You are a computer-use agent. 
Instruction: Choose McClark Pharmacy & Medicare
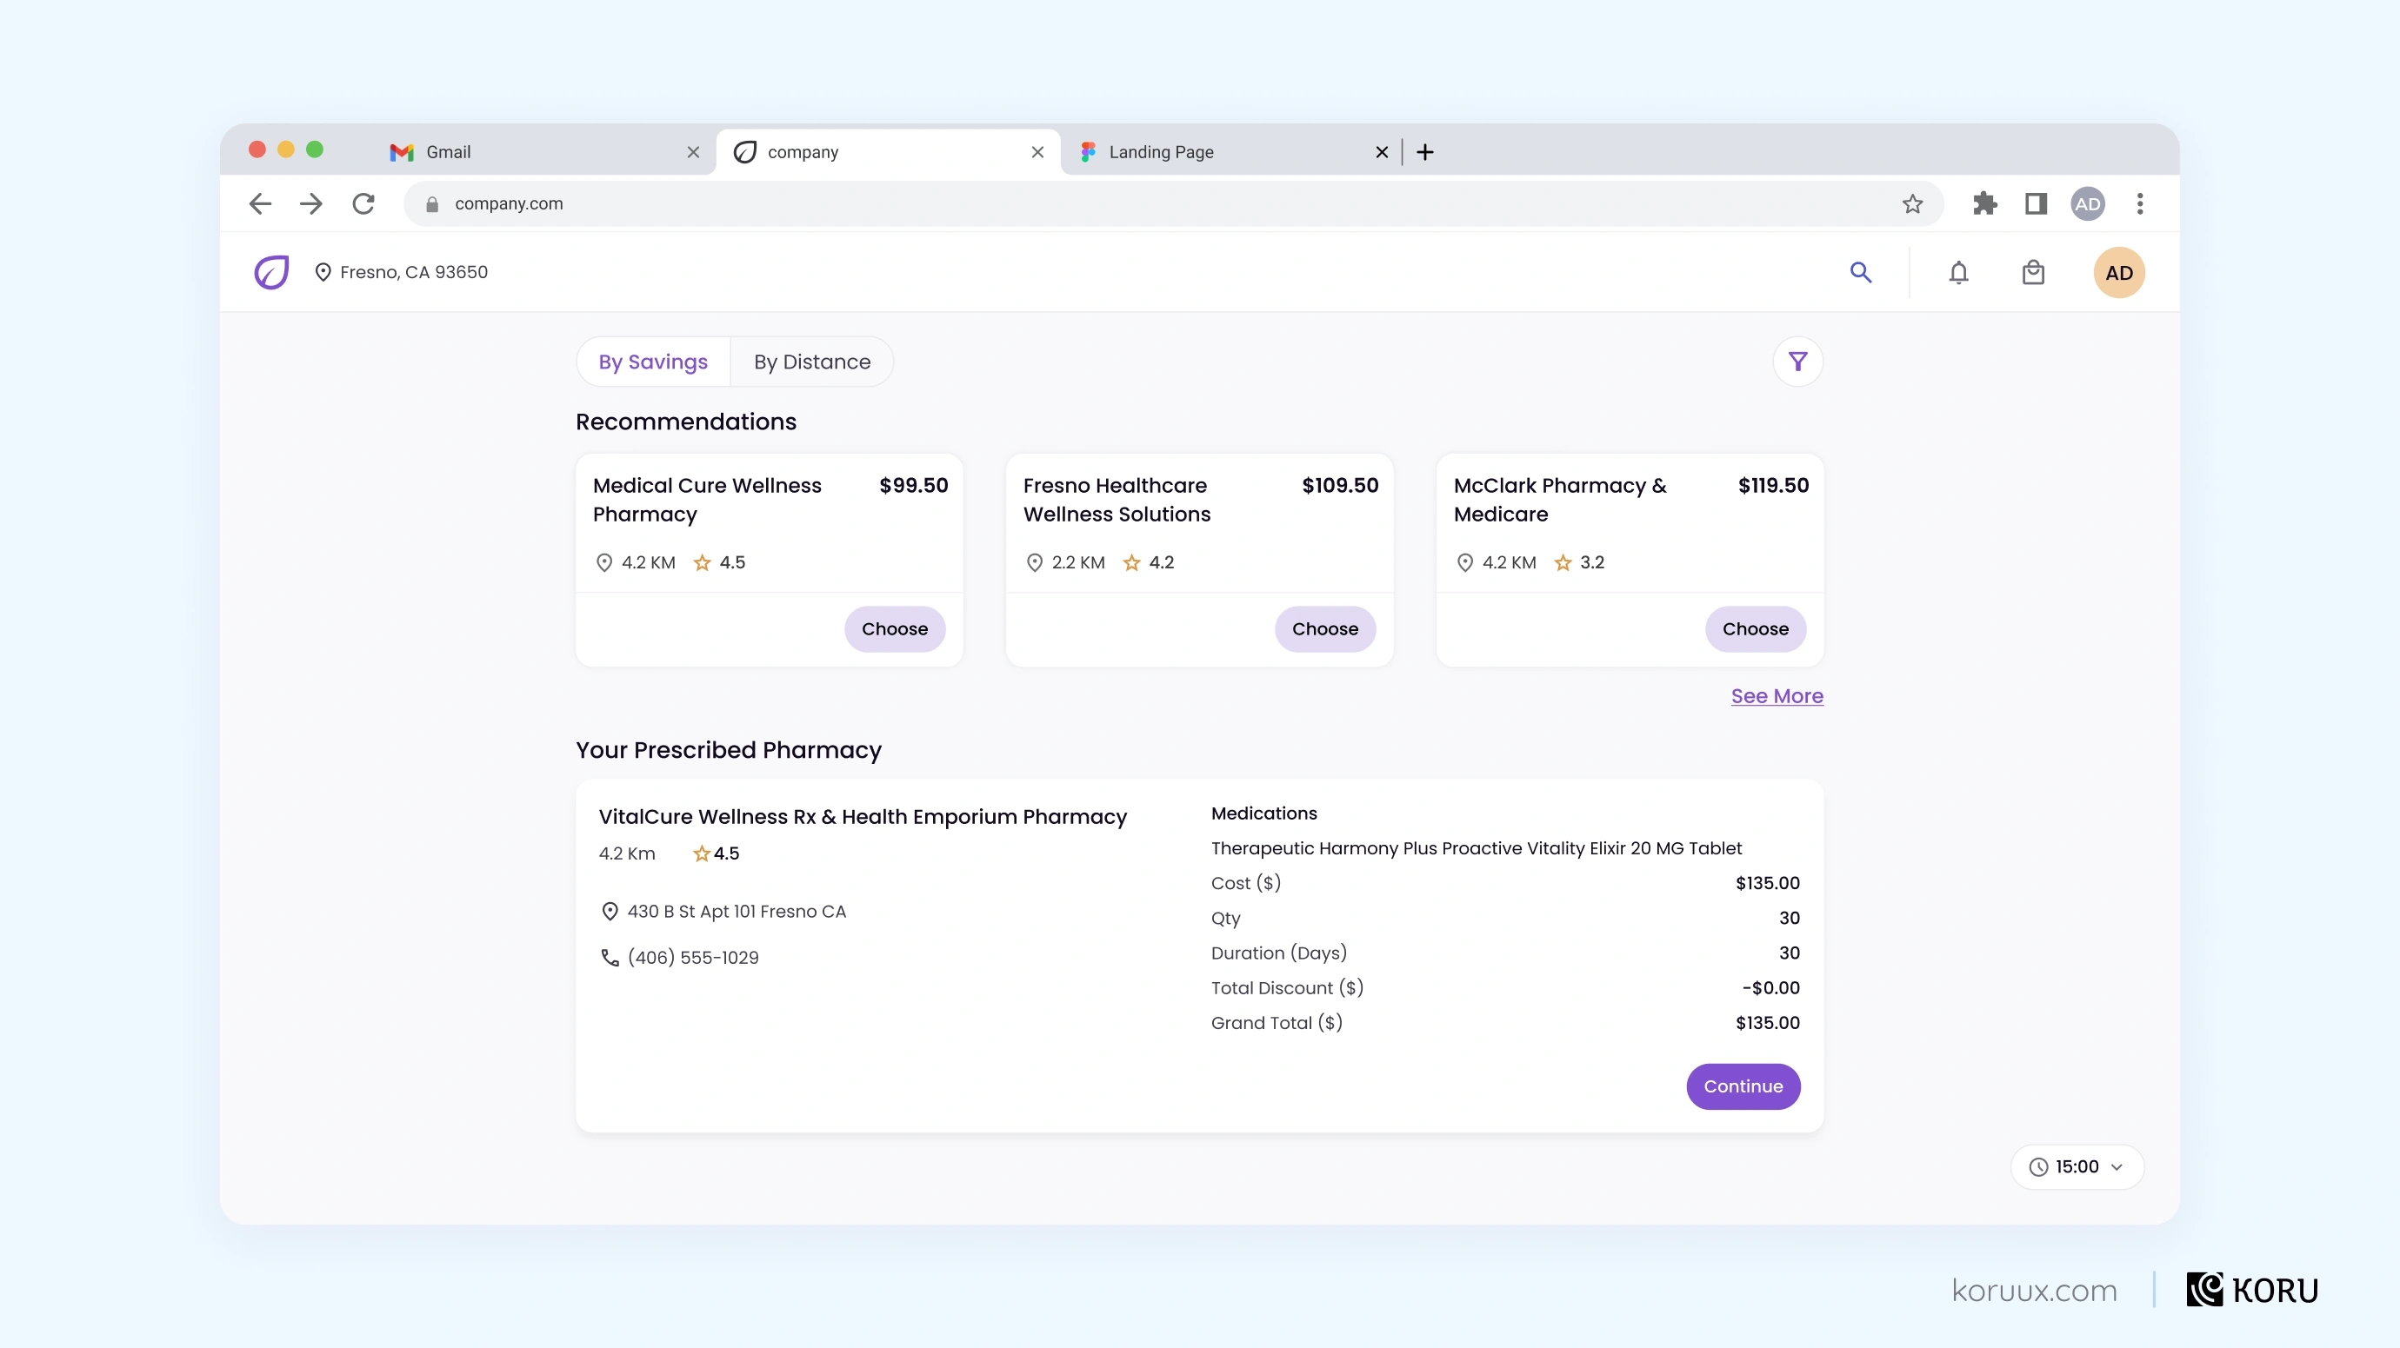1756,629
